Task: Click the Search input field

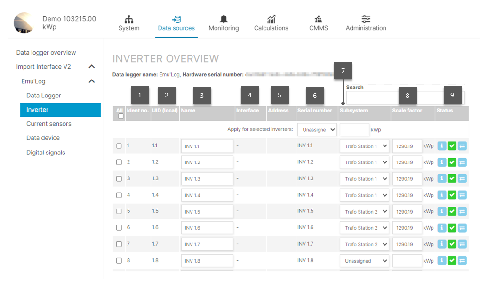Action: point(371,97)
